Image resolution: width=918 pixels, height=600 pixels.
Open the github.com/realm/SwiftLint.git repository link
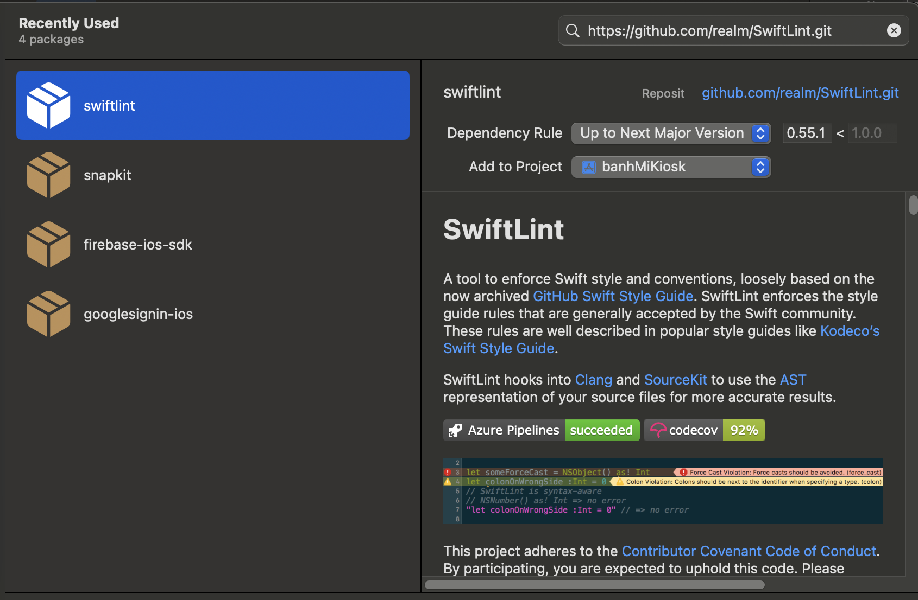pyautogui.click(x=800, y=93)
